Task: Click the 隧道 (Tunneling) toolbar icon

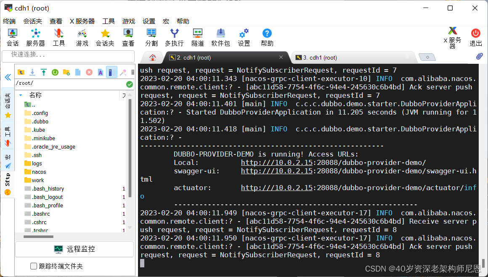Action: point(197,37)
